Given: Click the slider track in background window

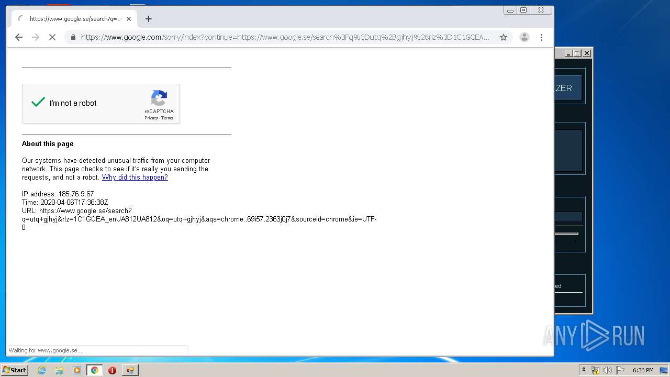Looking at the screenshot, I should click(567, 234).
